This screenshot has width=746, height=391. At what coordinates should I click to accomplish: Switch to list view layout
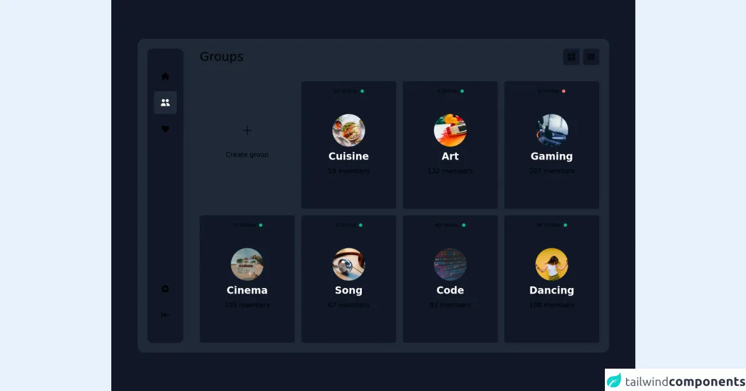point(591,57)
